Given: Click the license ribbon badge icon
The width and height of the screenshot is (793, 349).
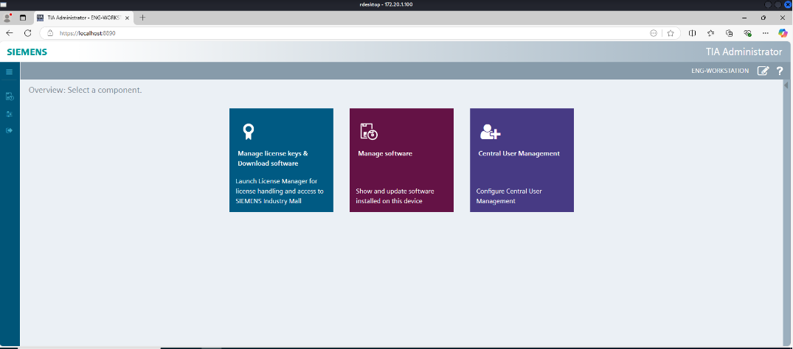Looking at the screenshot, I should click(x=248, y=132).
